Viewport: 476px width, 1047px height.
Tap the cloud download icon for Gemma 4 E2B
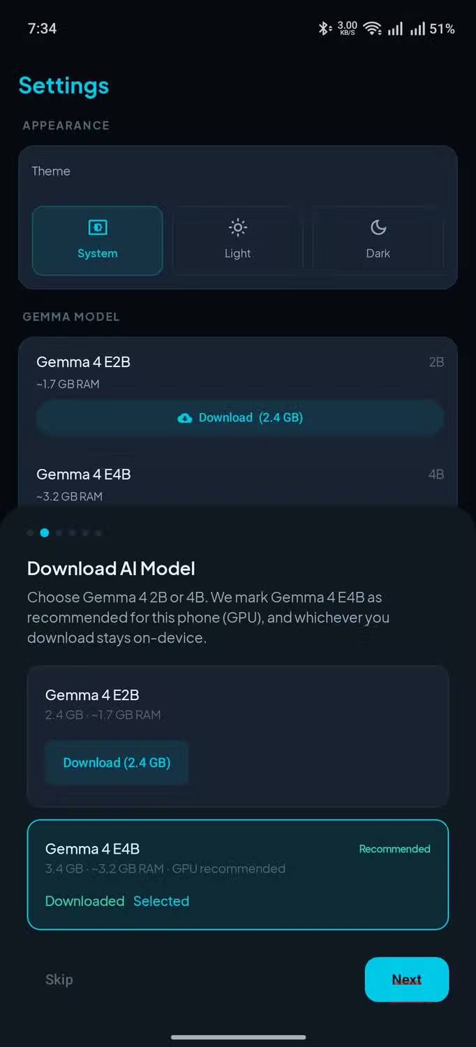pos(185,418)
